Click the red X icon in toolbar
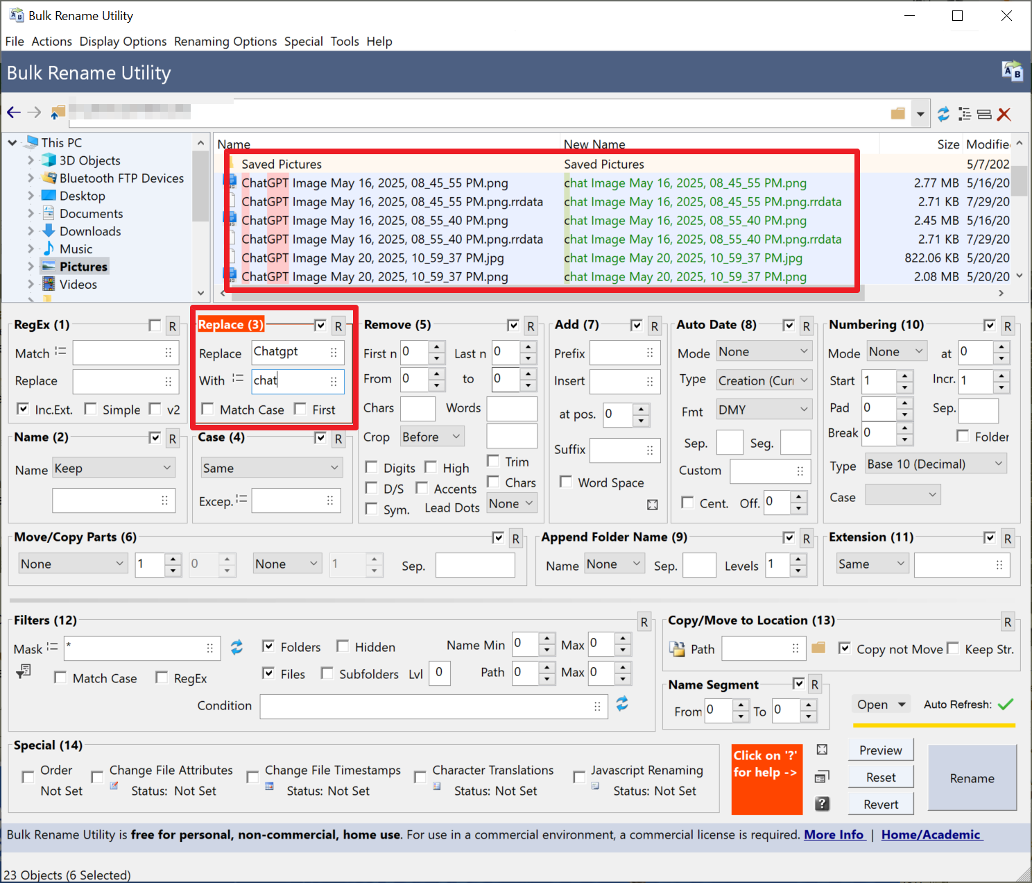The width and height of the screenshot is (1032, 883). coord(1004,114)
